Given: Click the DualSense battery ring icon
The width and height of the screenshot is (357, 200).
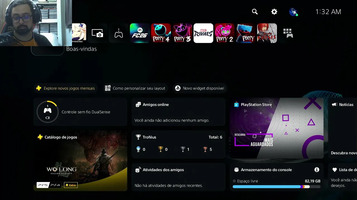Looking at the screenshot, I should (x=47, y=112).
